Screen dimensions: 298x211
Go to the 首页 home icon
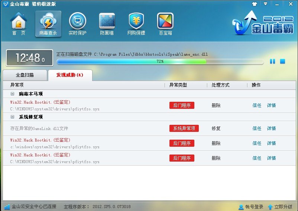point(19,24)
